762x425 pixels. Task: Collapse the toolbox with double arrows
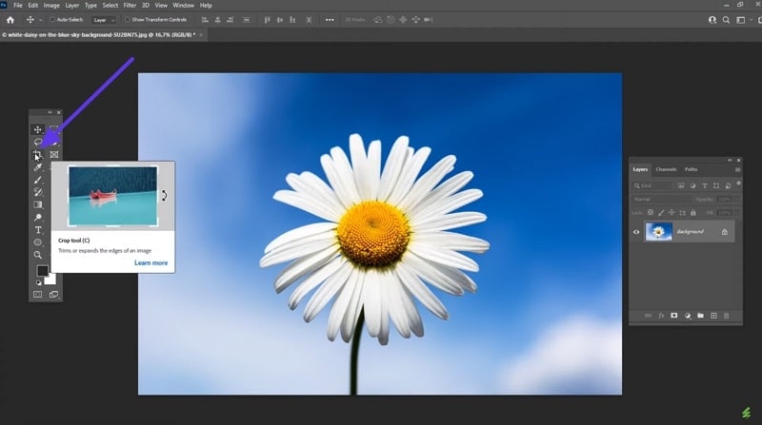(x=50, y=112)
